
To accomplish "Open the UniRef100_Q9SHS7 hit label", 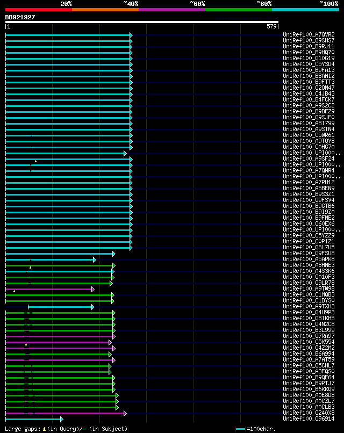I will pos(309,41).
